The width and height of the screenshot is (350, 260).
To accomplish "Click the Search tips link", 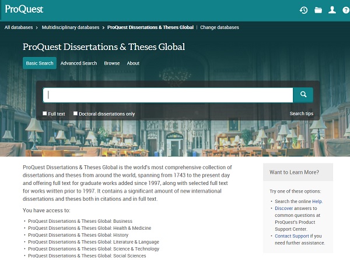I will click(301, 113).
